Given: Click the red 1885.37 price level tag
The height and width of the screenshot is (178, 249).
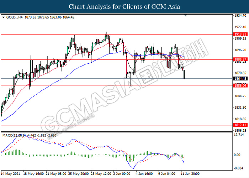Looking at the screenshot, I should pyautogui.click(x=240, y=59).
